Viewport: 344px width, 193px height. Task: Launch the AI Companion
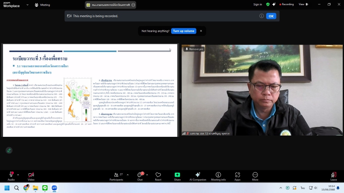(197, 175)
